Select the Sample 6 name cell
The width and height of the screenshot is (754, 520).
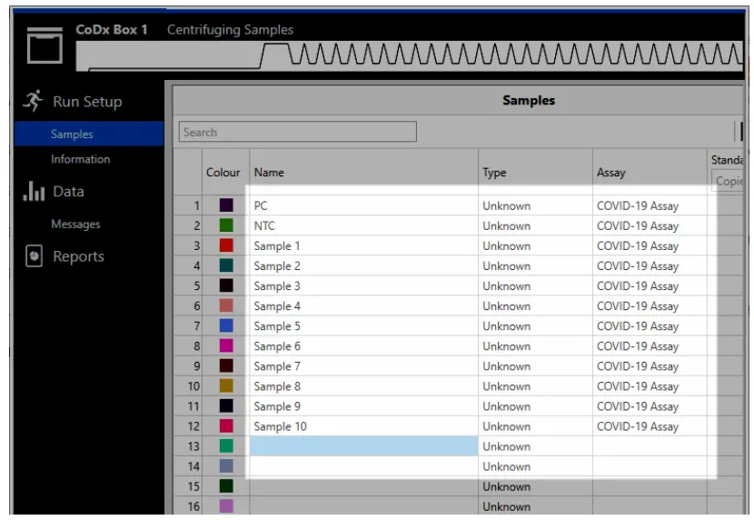pyautogui.click(x=363, y=345)
